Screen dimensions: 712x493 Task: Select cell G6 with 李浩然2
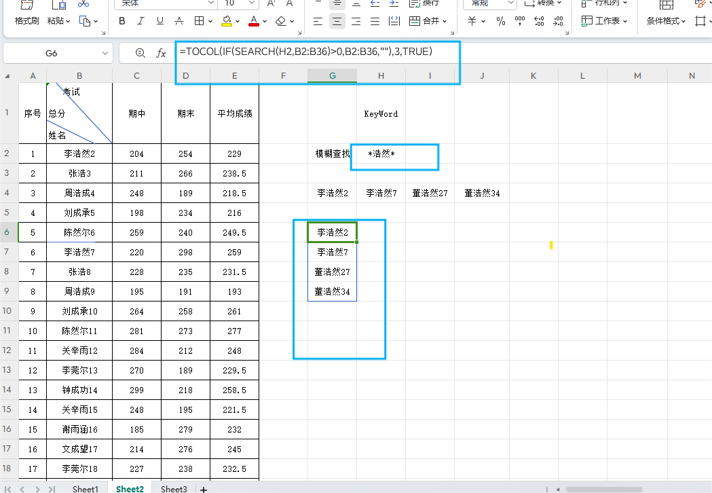333,233
